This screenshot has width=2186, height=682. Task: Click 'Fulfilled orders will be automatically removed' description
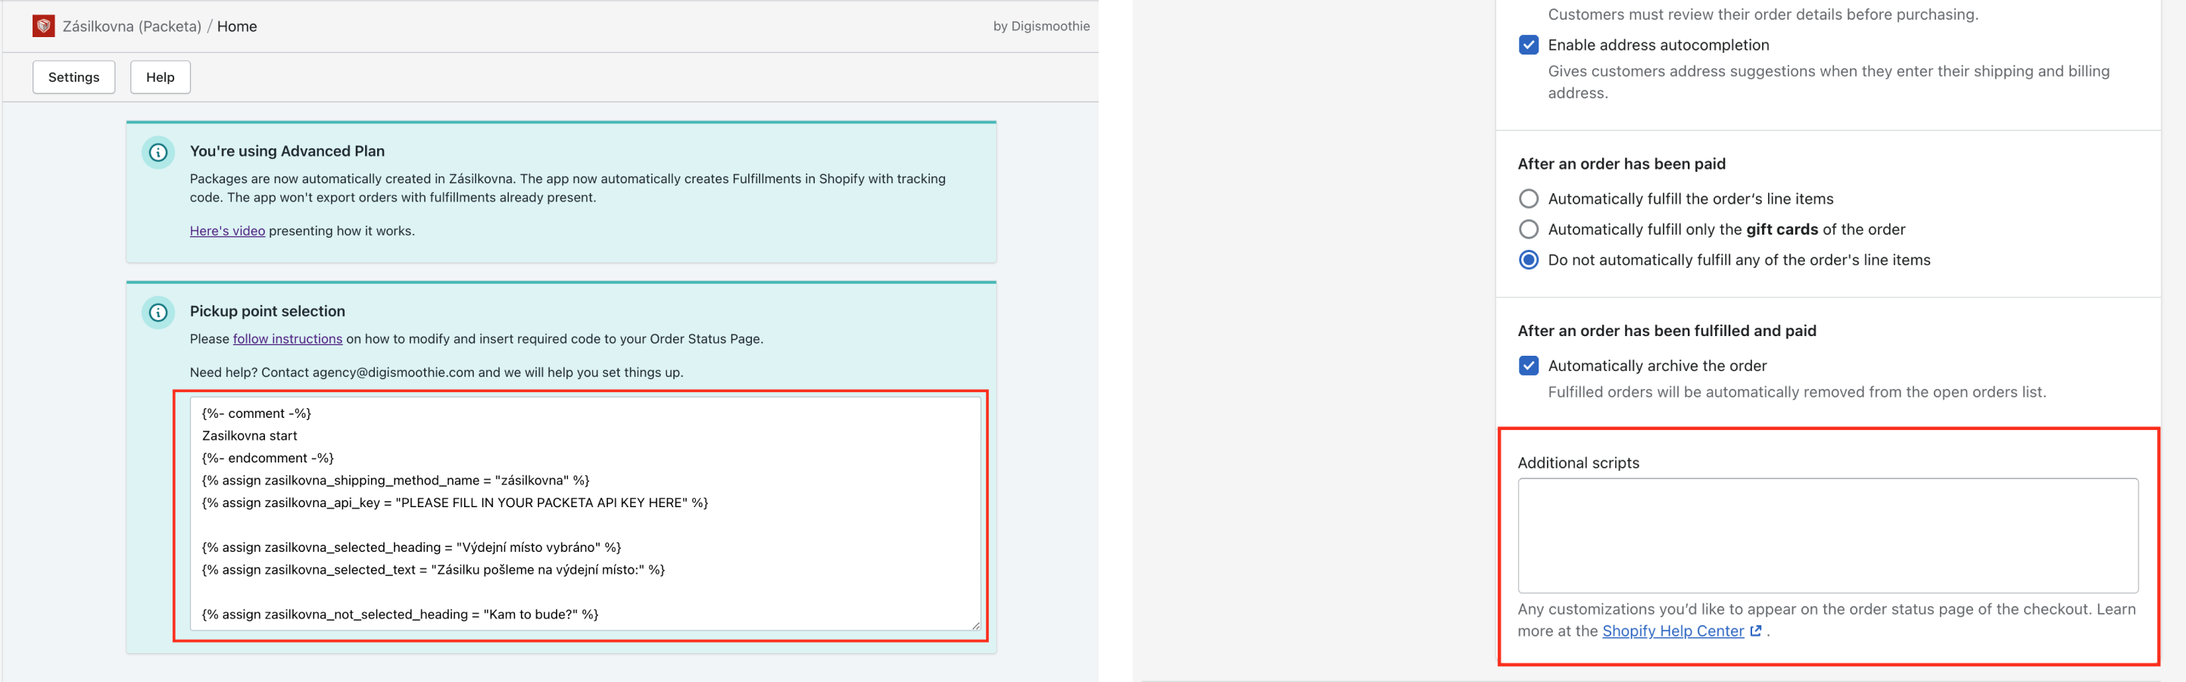(1797, 392)
